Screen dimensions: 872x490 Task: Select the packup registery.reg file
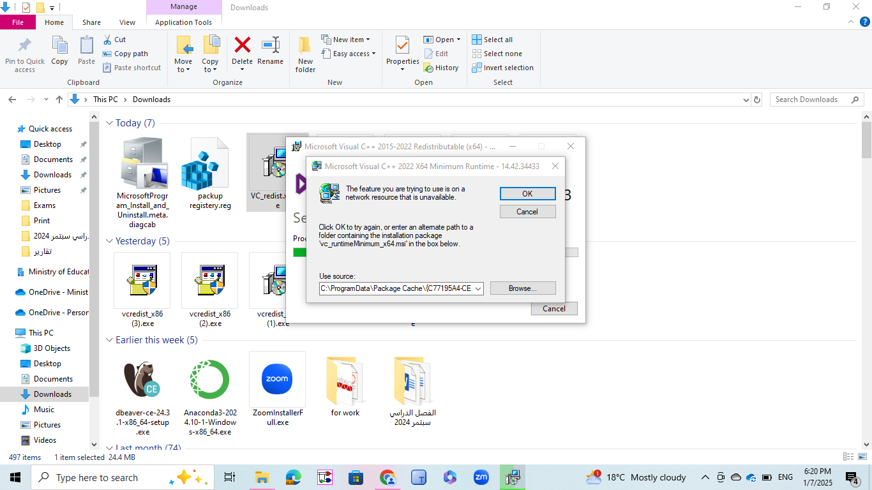pos(210,174)
